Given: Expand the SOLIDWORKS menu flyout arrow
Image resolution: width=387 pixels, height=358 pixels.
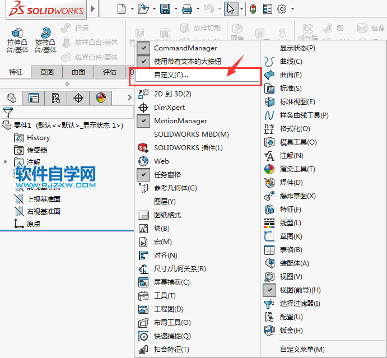Looking at the screenshot, I should 92,9.
